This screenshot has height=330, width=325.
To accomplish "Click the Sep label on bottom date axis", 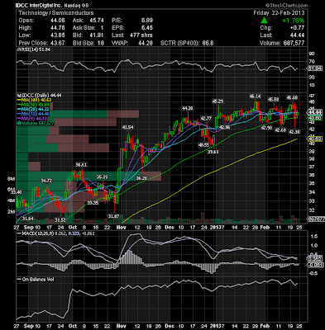I will click(x=29, y=326).
